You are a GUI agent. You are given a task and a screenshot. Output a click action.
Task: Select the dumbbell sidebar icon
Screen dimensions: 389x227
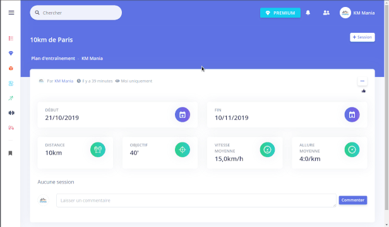pyautogui.click(x=11, y=113)
